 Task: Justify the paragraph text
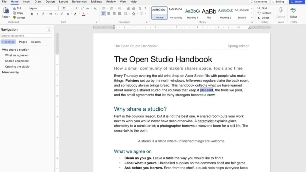pos(119,14)
